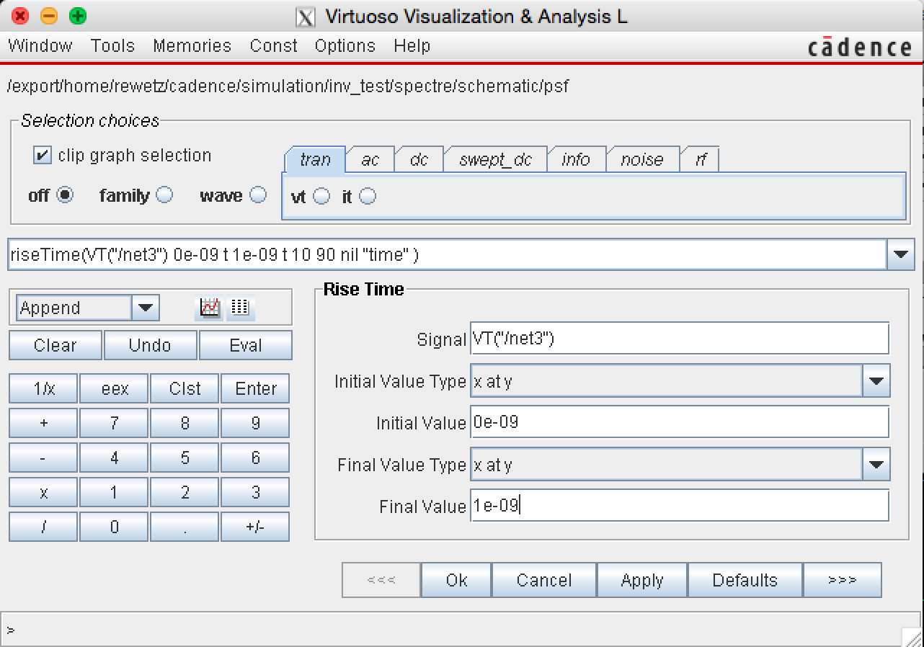Open the Tools menu

coord(112,46)
